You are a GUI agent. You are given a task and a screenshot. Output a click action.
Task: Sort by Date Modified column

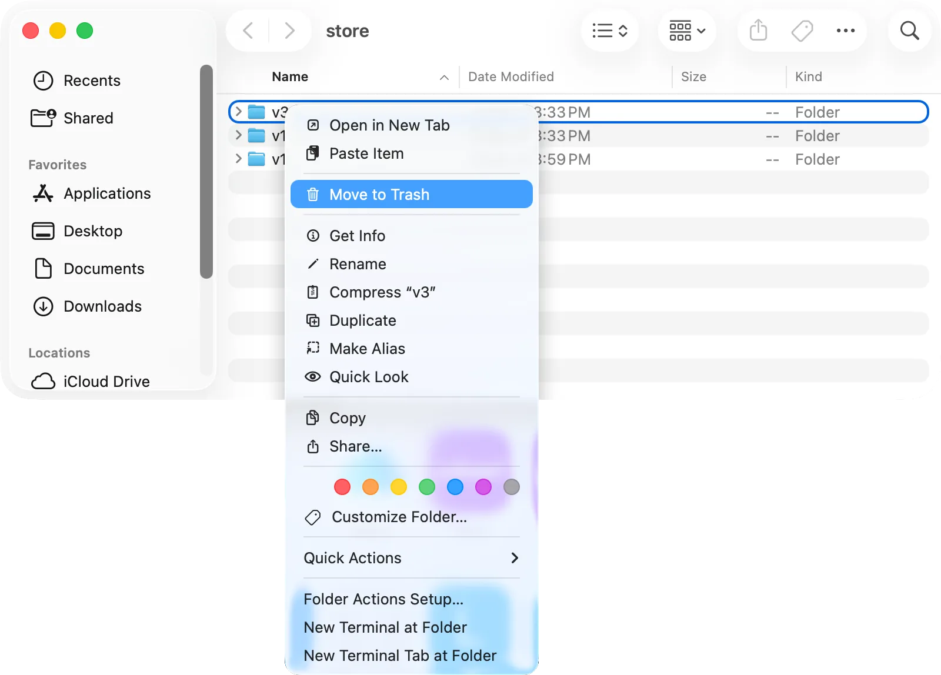(x=510, y=76)
